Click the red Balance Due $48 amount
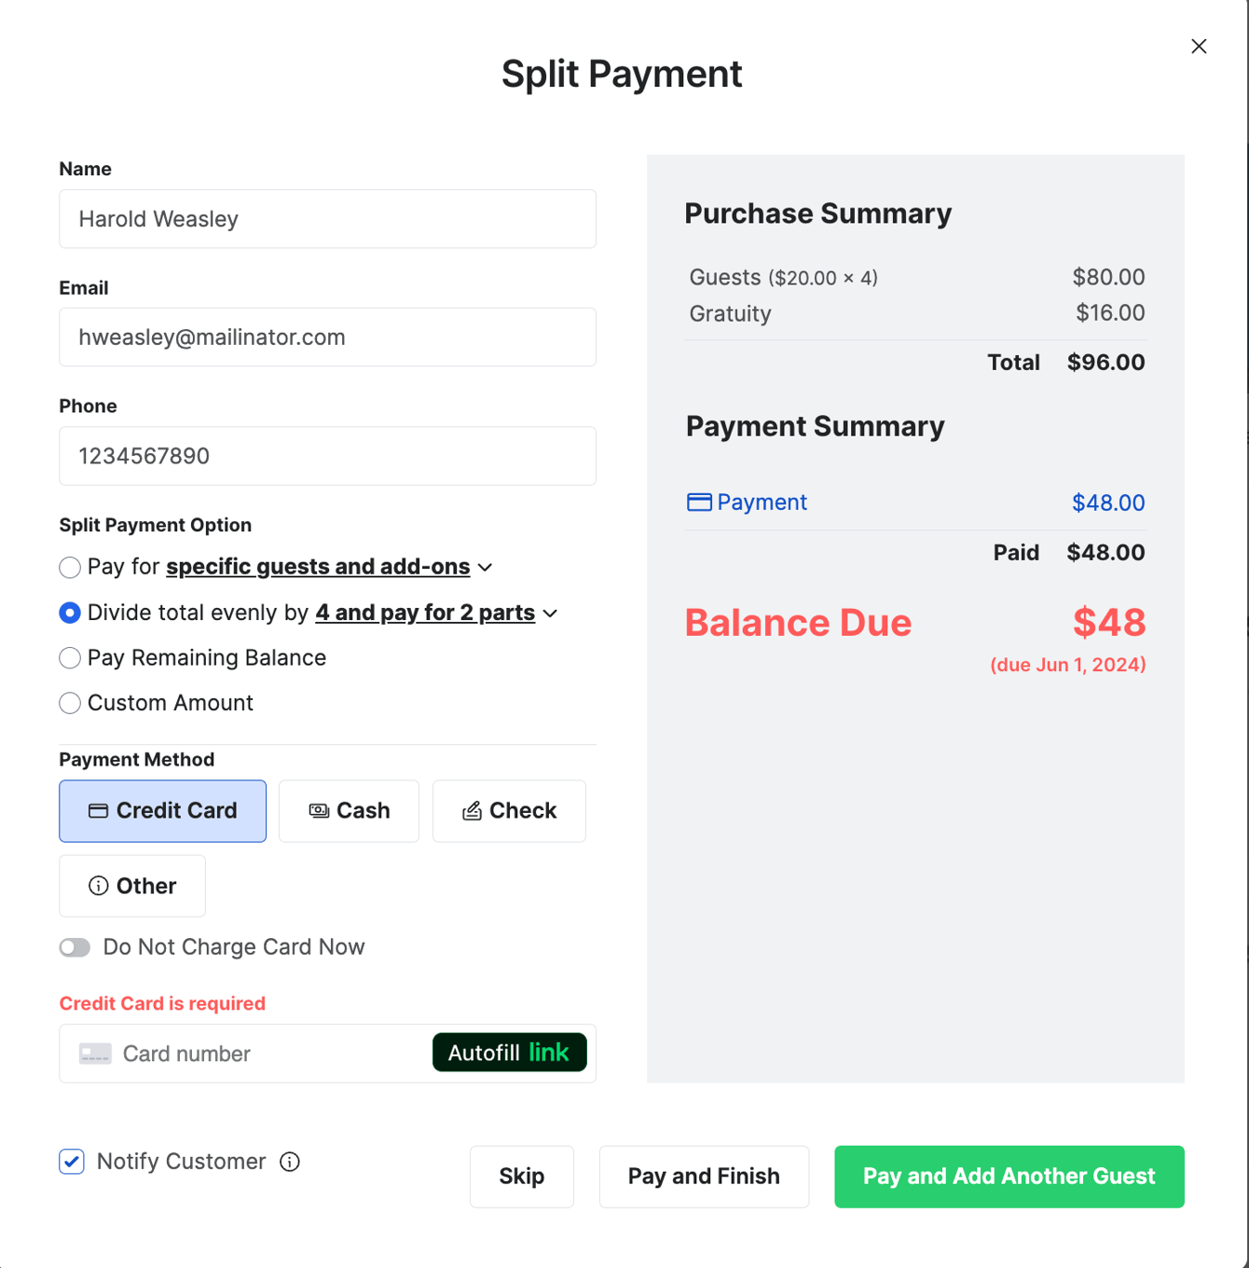The image size is (1249, 1268). pyautogui.click(x=1109, y=623)
